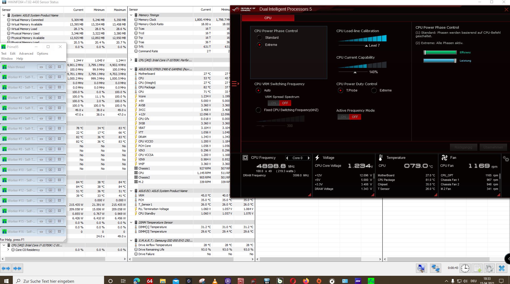This screenshot has width=510, height=284.
Task: Open ROG CPU-Z from the taskbar
Action: click(241, 281)
